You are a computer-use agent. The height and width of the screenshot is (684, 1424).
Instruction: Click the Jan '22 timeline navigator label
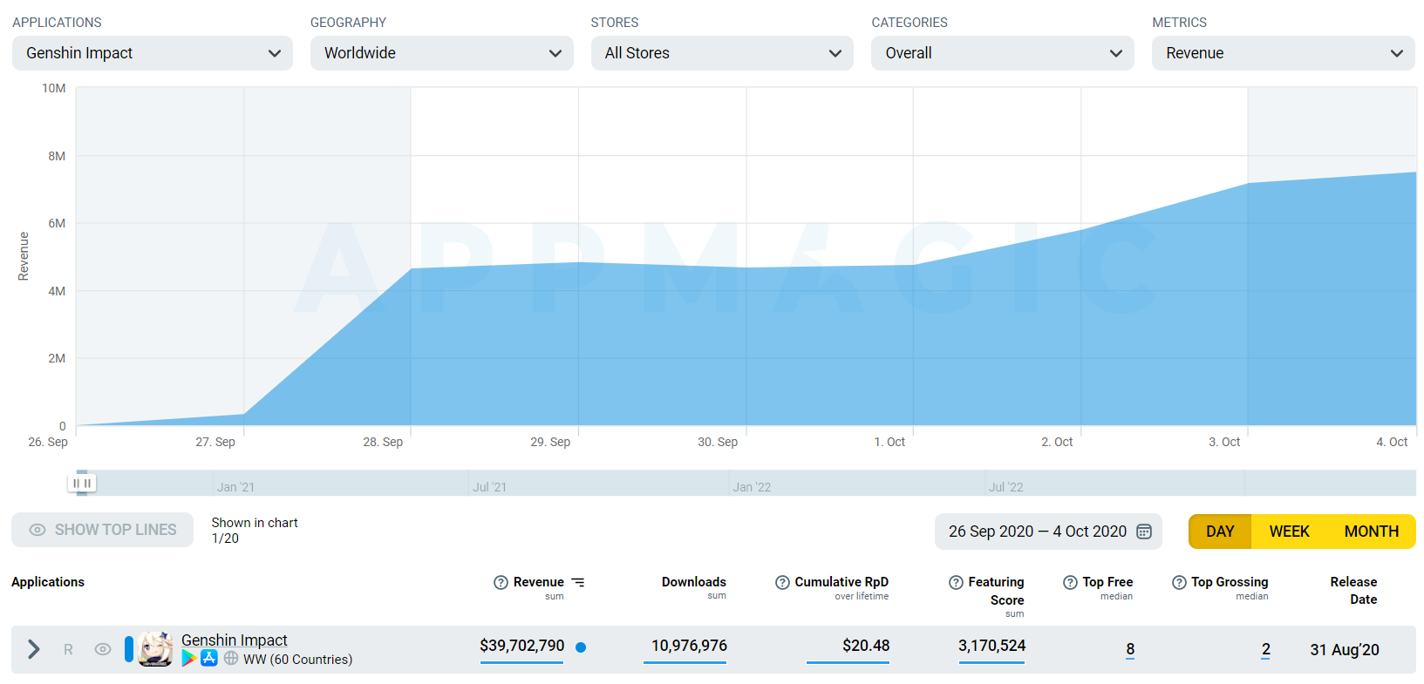tap(752, 487)
